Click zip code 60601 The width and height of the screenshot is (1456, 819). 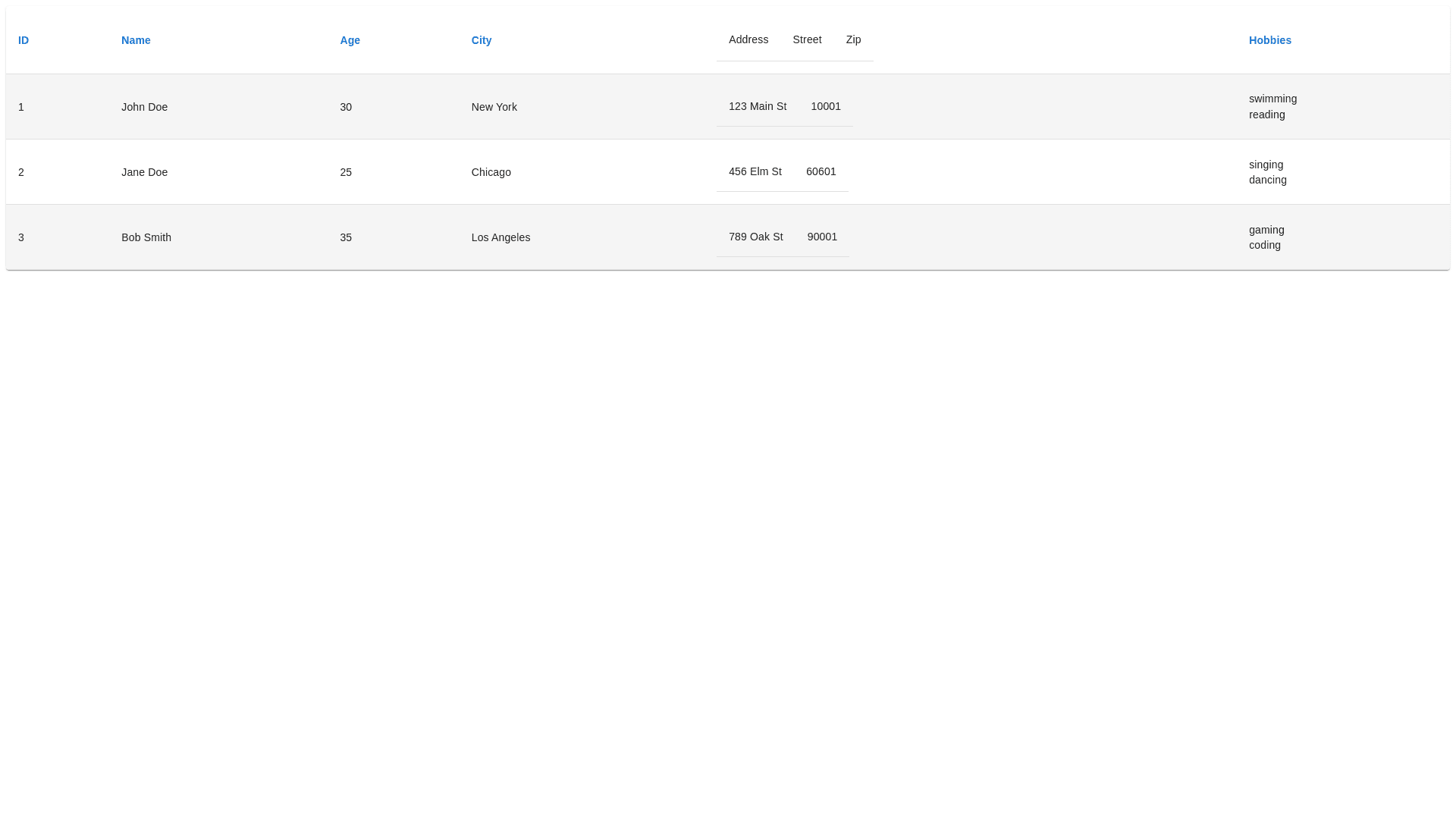[821, 171]
